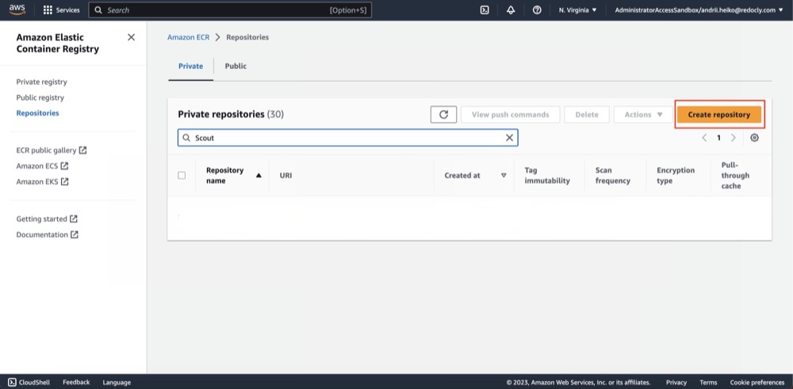Open the AWS home logo
The image size is (793, 389).
click(x=17, y=10)
